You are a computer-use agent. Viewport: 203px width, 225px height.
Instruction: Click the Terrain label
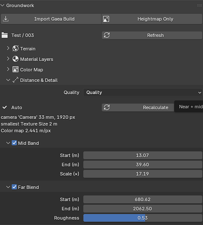[28, 49]
